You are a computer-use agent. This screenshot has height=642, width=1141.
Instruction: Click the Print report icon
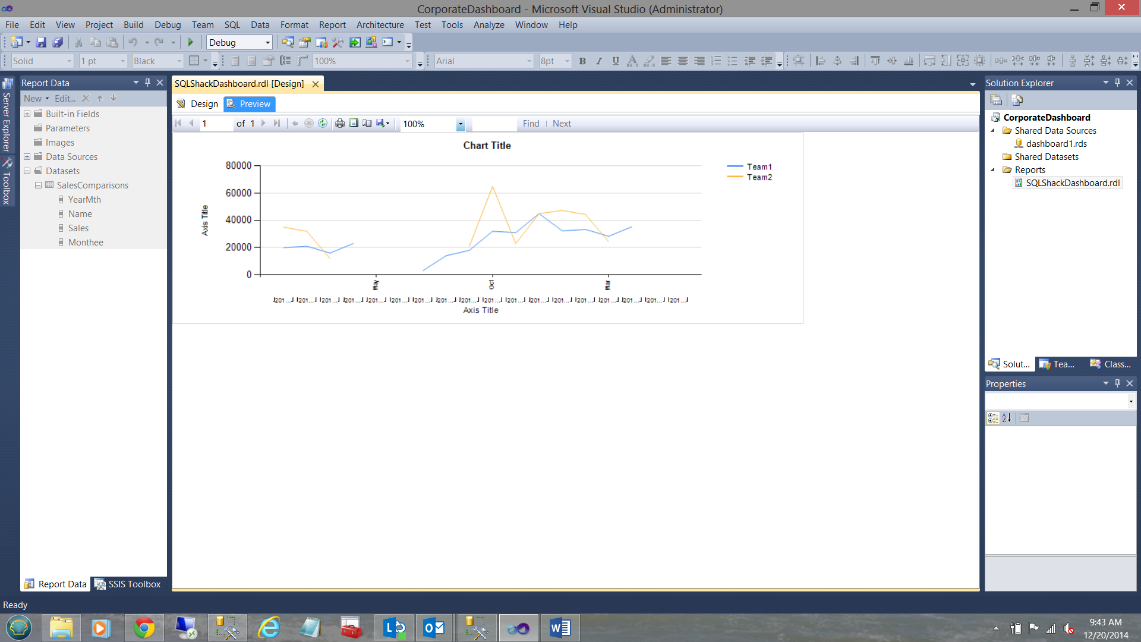tap(339, 124)
